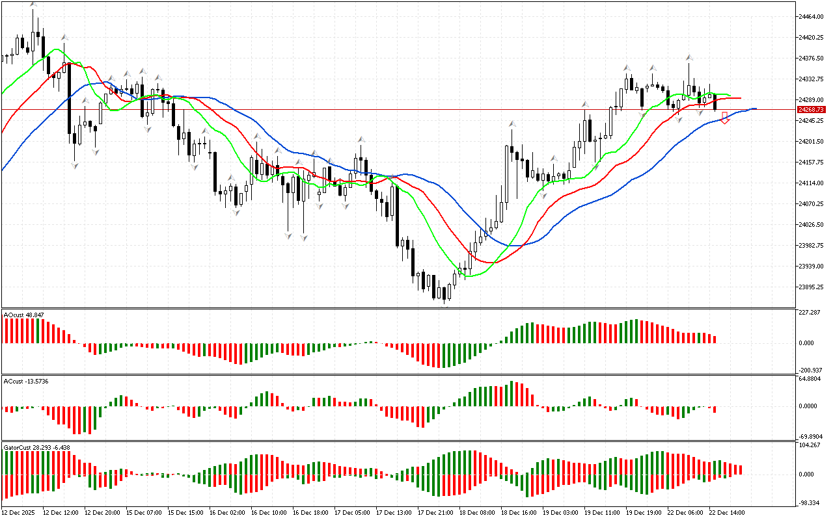Click the up fractal above the highest candle

(x=33, y=5)
